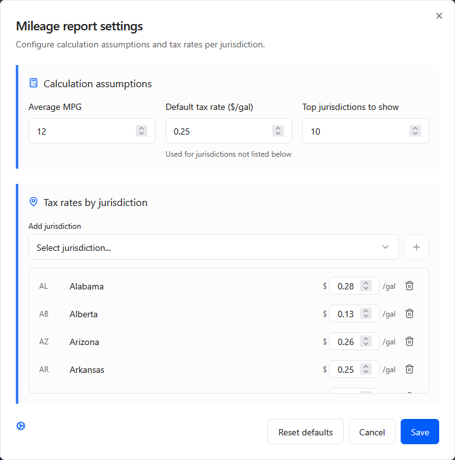The image size is (455, 460).
Task: Click the Arkansas rate stepper arrows
Action: [x=366, y=370]
